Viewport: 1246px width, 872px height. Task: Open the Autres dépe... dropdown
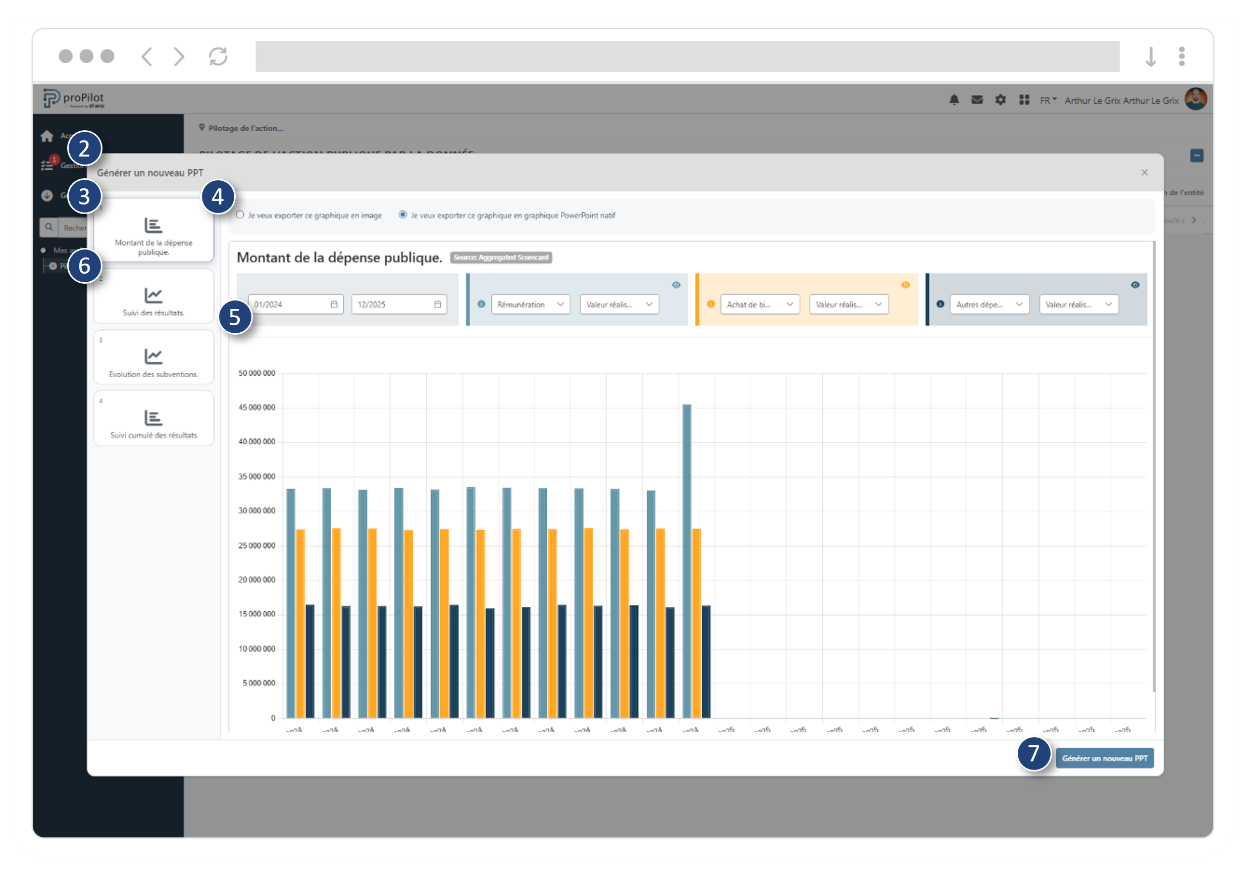pos(990,304)
